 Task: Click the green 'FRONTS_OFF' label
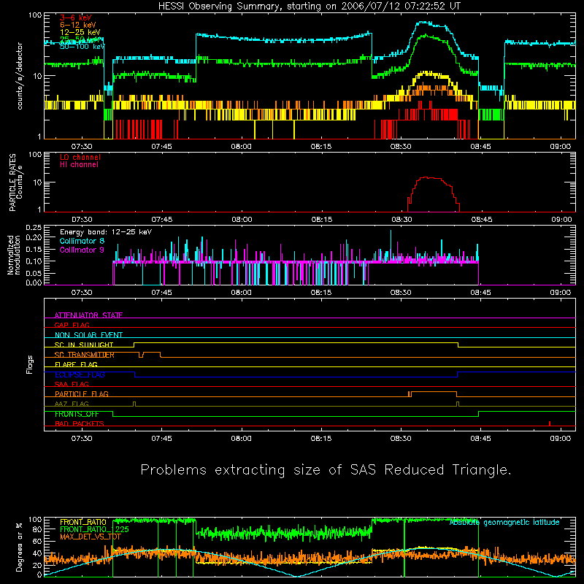tap(77, 414)
